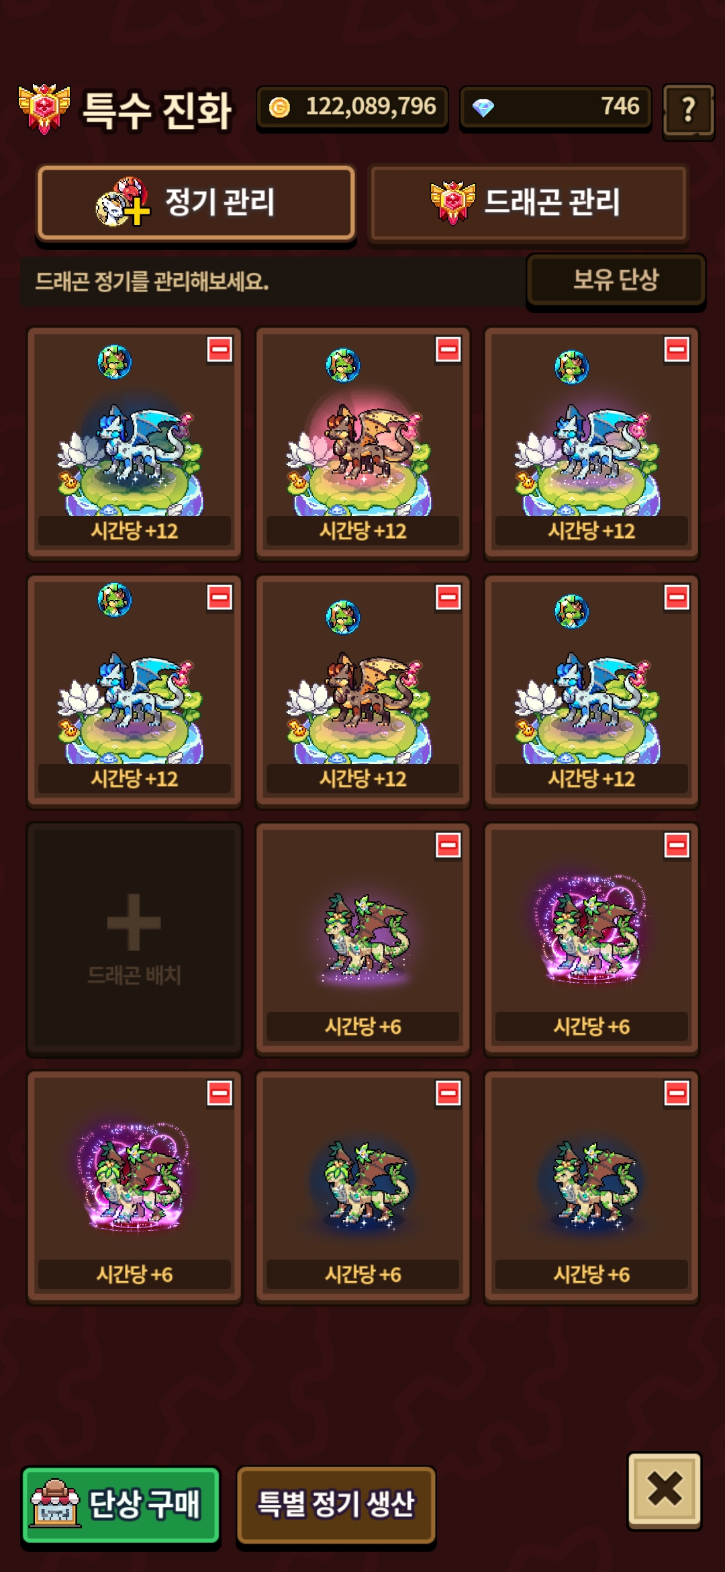The image size is (725, 1572).
Task: Tap the special evolution emblem next to the title
Action: pyautogui.click(x=44, y=109)
